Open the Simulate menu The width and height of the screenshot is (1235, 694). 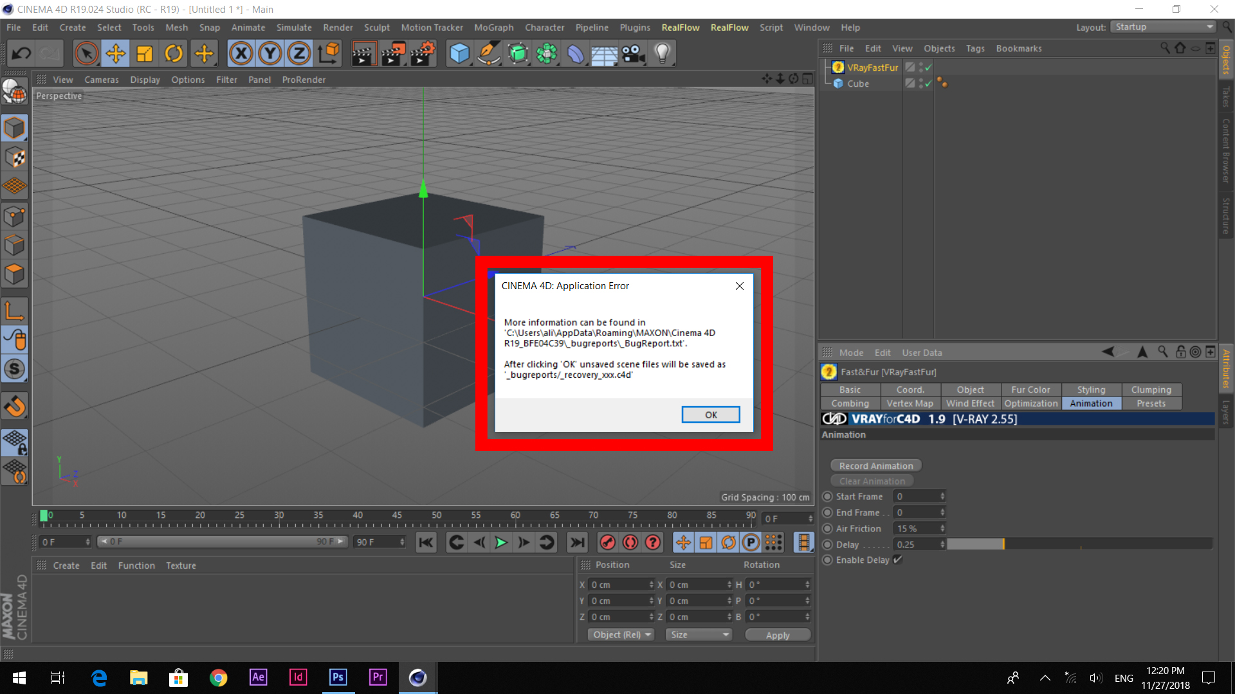[x=294, y=28]
